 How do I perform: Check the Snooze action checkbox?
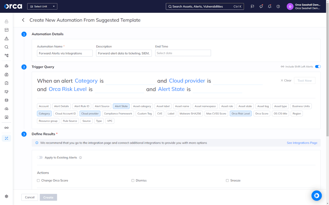coord(227,180)
